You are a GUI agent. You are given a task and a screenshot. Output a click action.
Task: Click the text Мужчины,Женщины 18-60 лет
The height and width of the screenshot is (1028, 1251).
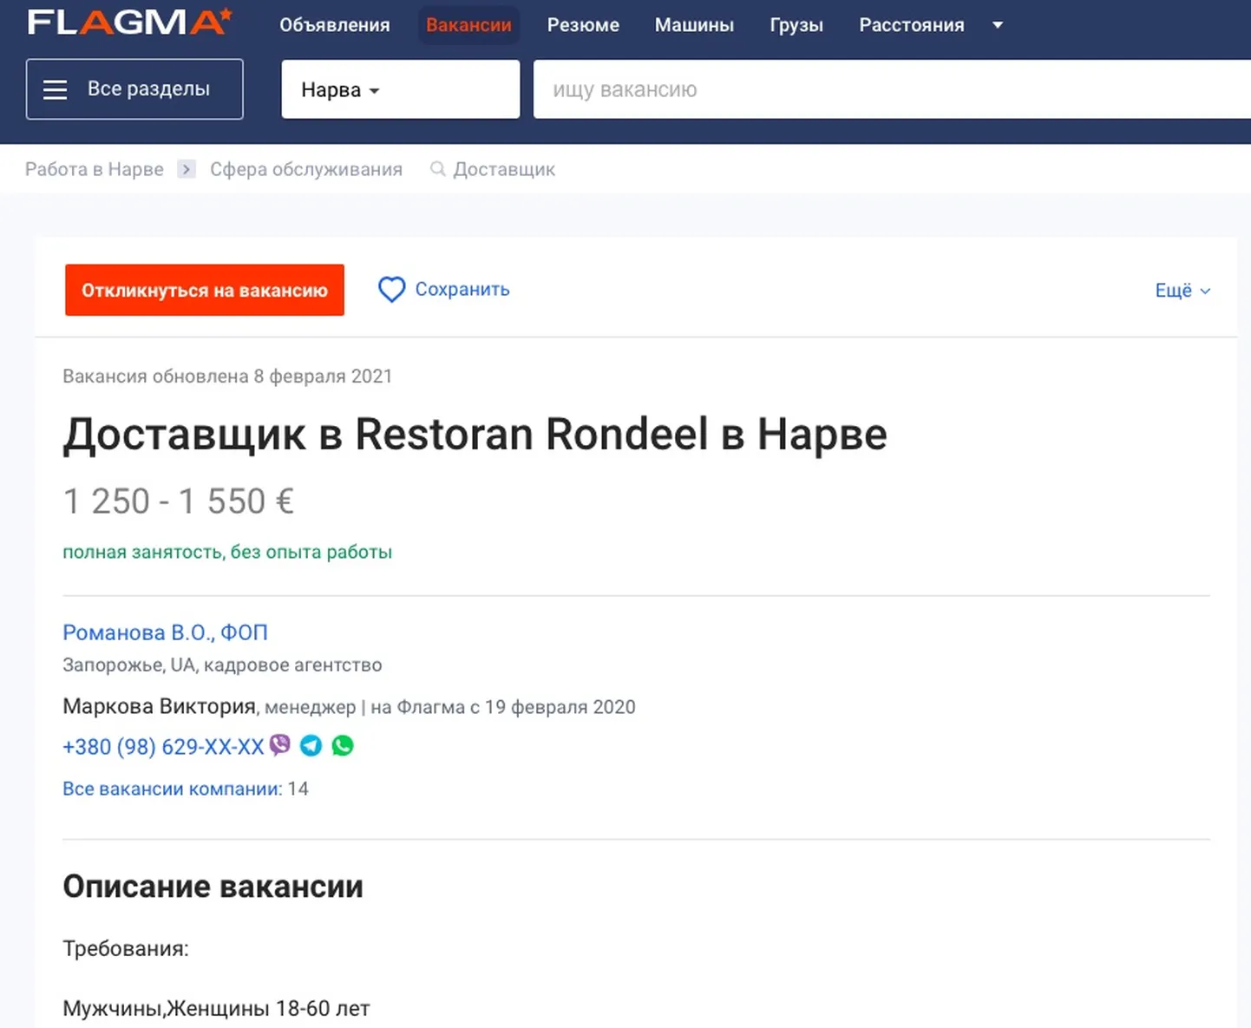(216, 1009)
